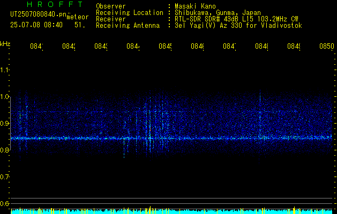Click the HROFFT title text

55,4
